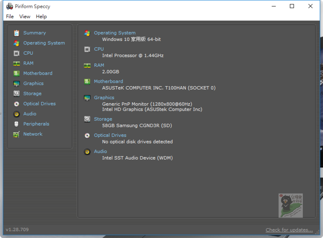
Task: Select Summary in the sidebar
Action: tap(35, 33)
